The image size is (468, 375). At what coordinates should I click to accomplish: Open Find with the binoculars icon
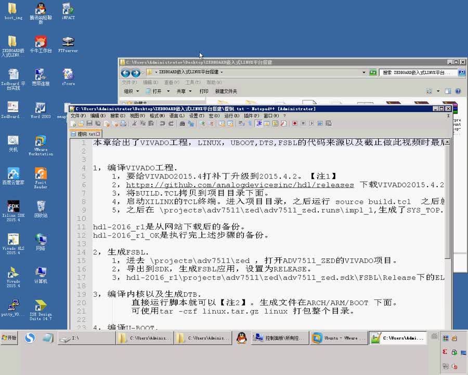(x=182, y=123)
